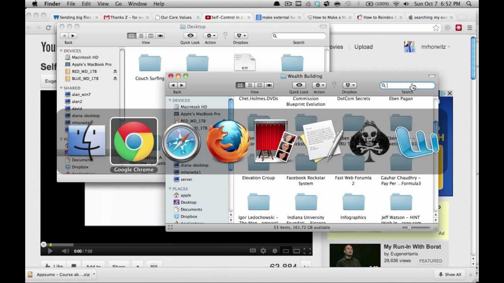
Task: Switch Desktop window to icon view
Action: click(x=132, y=36)
